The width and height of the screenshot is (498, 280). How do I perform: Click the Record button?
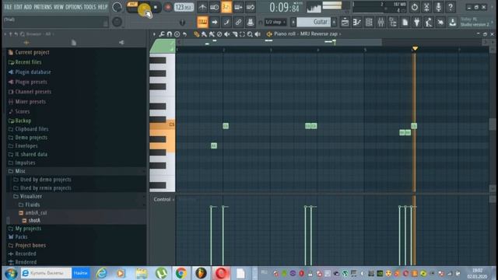(168, 7)
